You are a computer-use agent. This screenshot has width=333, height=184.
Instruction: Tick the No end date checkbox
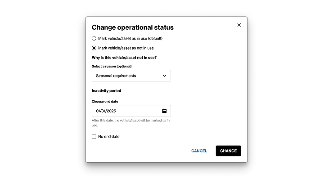(x=94, y=136)
